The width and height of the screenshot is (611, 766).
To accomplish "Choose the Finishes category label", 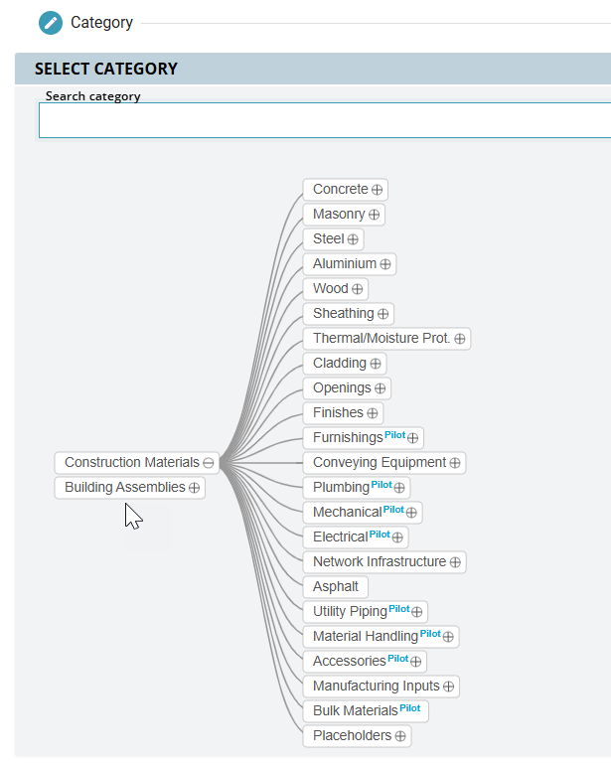I will (x=338, y=412).
